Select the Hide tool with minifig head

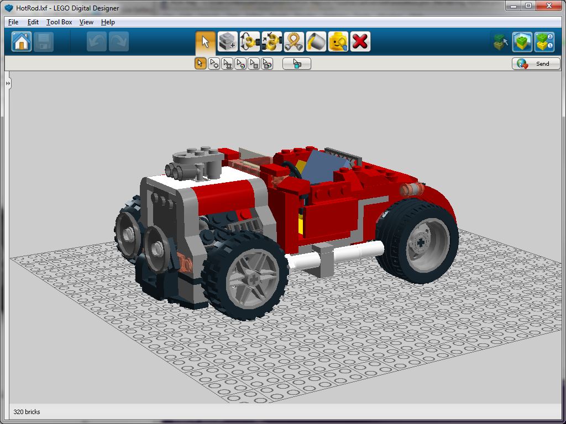[x=338, y=41]
